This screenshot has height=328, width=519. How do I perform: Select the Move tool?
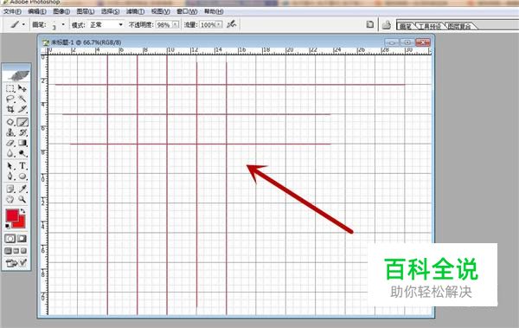coord(22,88)
